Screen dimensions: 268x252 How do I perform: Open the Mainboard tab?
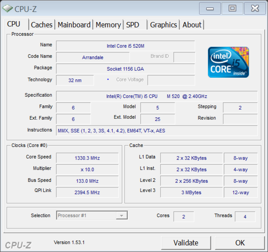(74, 25)
